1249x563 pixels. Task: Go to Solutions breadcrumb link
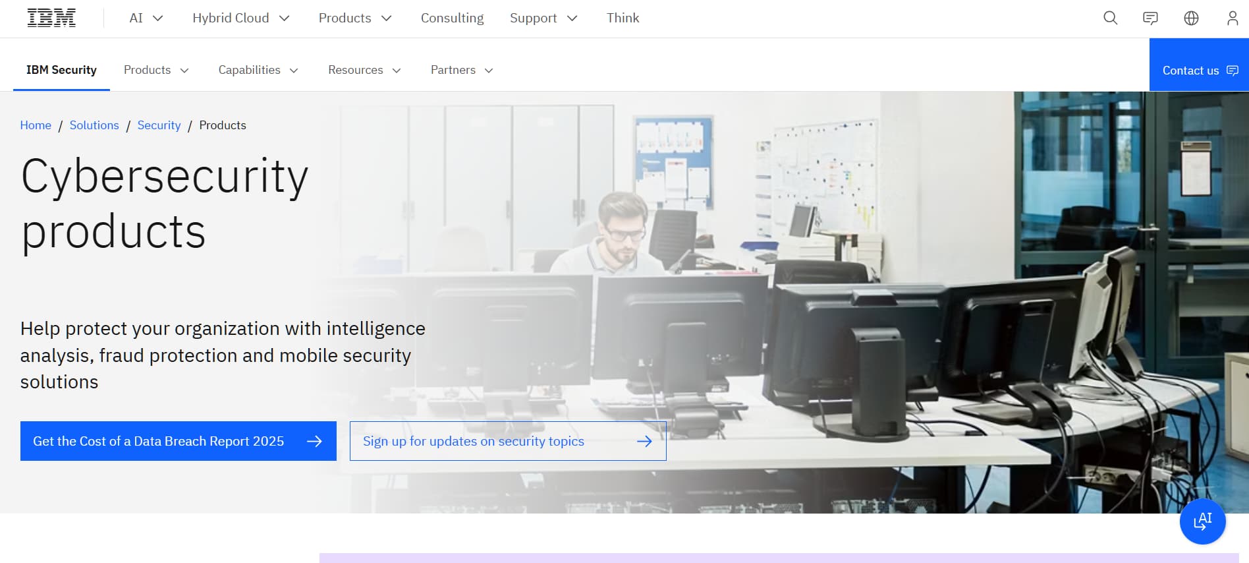94,125
